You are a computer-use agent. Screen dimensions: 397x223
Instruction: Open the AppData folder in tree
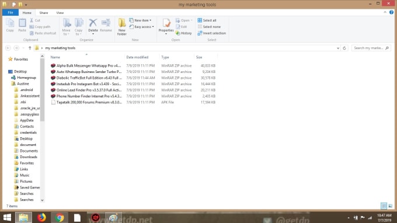(24, 120)
